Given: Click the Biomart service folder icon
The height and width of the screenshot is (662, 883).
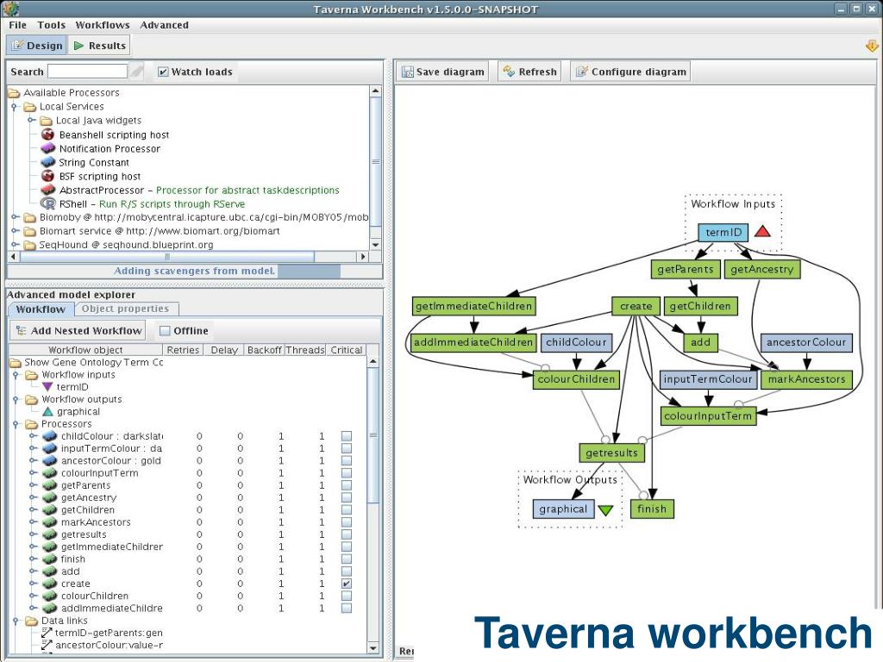Looking at the screenshot, I should click(x=30, y=231).
